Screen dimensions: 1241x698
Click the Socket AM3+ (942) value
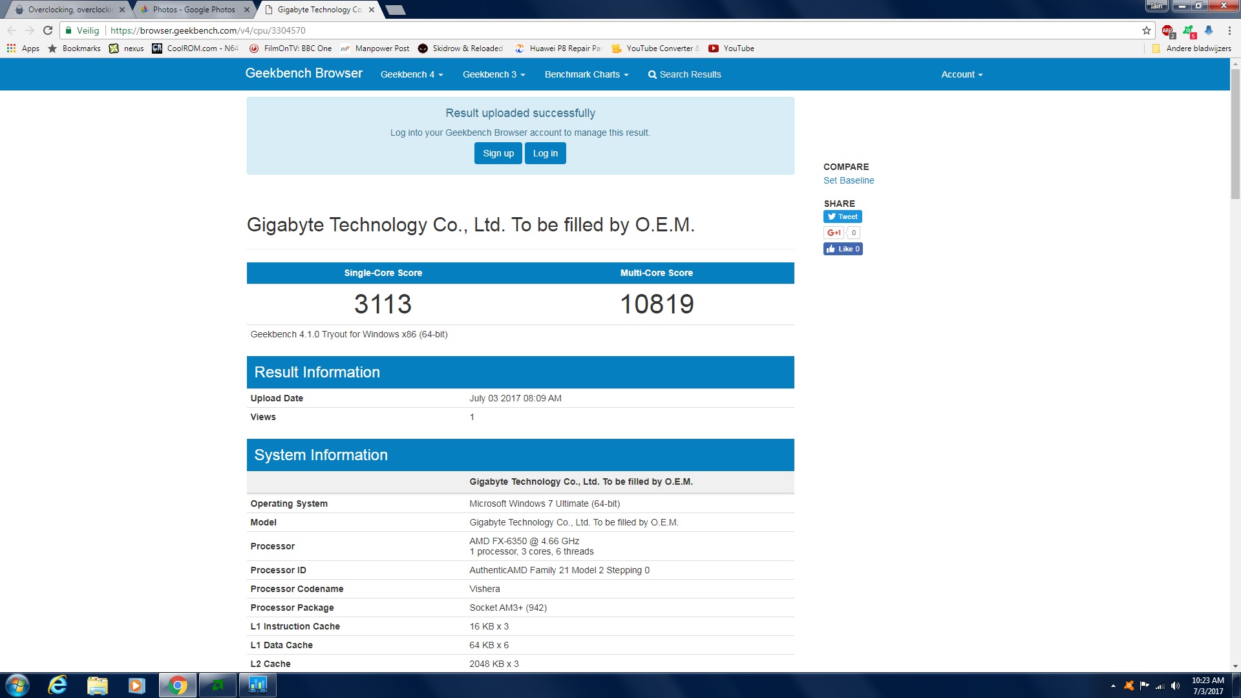click(508, 608)
